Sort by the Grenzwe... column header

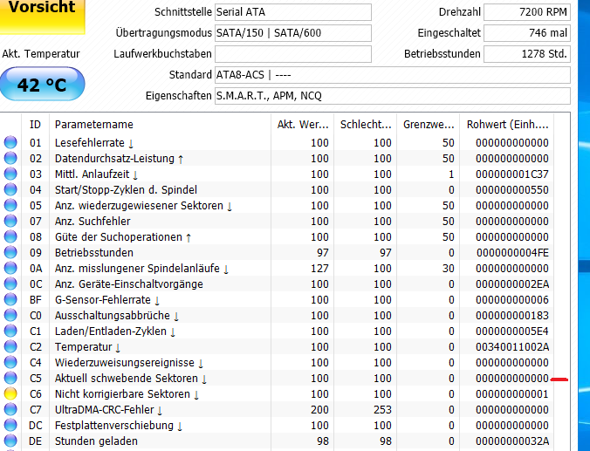point(428,125)
